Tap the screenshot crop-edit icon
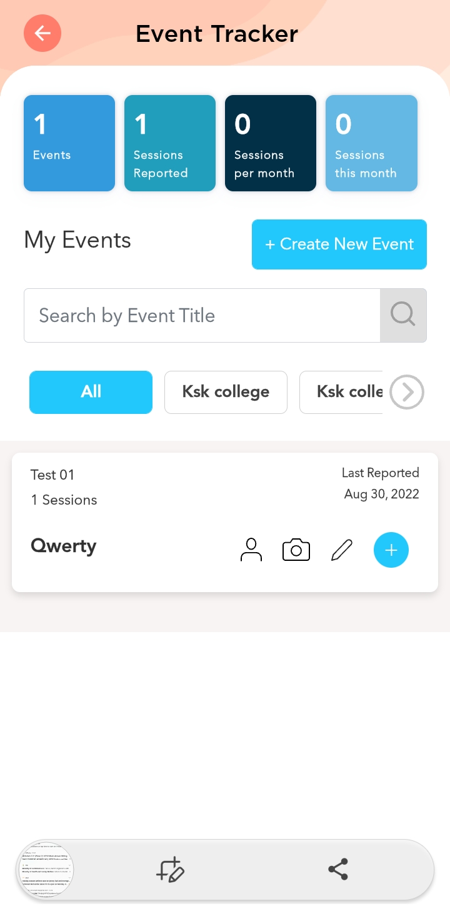This screenshot has height=916, width=450. pos(170,870)
